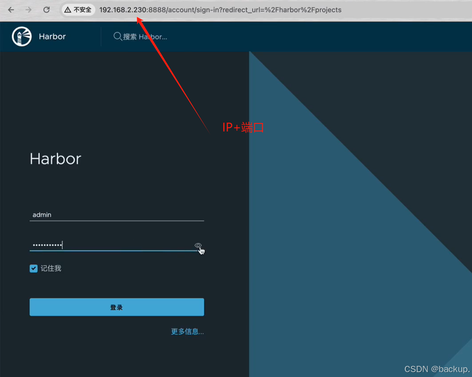Click the Harbor lighthouse logo

[x=22, y=36]
